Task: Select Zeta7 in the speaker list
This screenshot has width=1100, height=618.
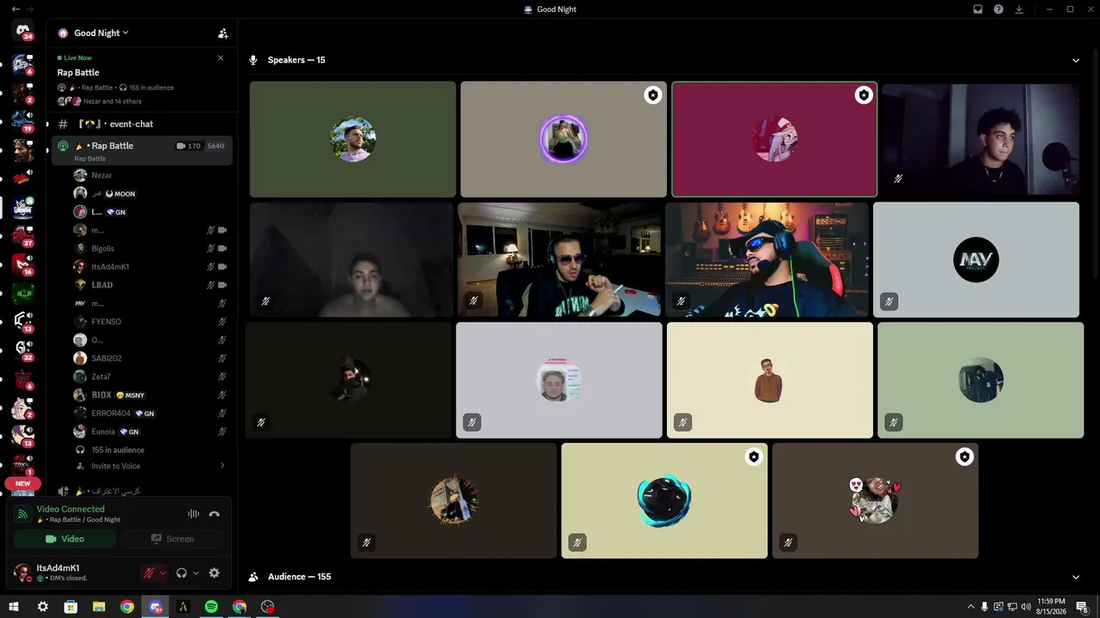Action: click(x=150, y=377)
